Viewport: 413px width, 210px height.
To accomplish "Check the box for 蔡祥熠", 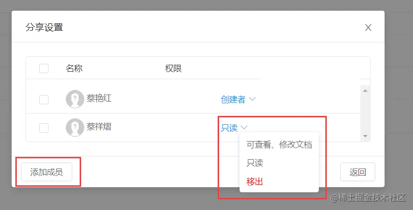I will pyautogui.click(x=44, y=128).
